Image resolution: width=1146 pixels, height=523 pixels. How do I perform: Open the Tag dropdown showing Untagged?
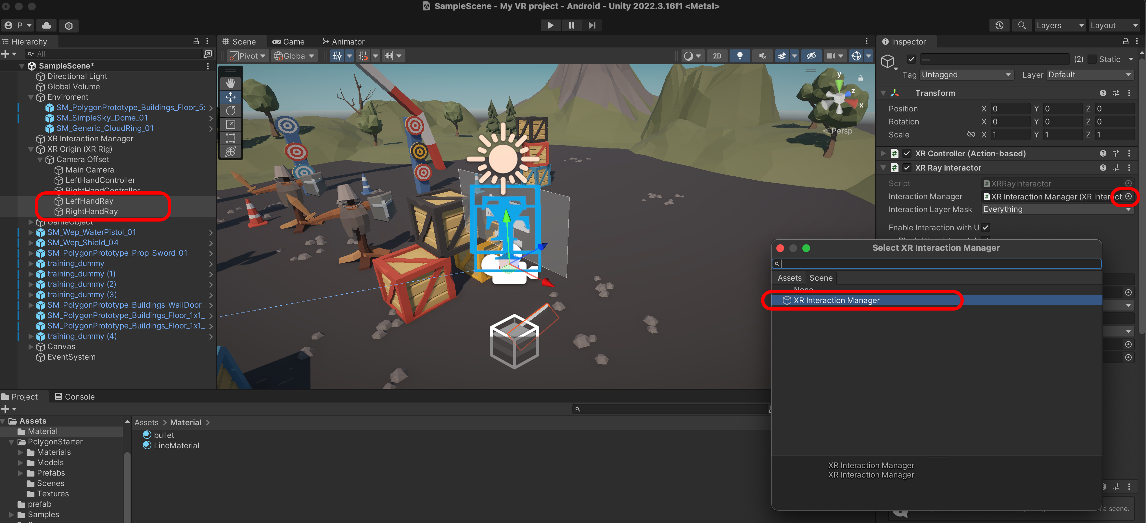(x=966, y=75)
